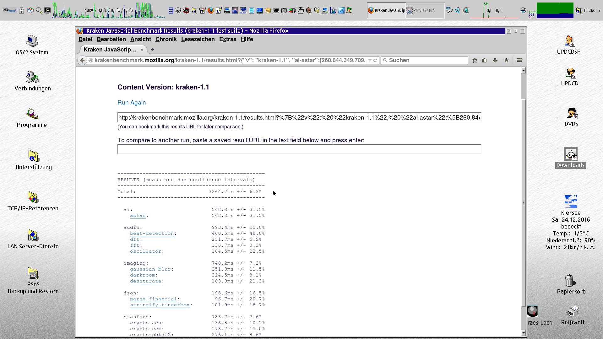Viewport: 603px width, 339px height.
Task: Click the Run Again link
Action: coord(132,103)
